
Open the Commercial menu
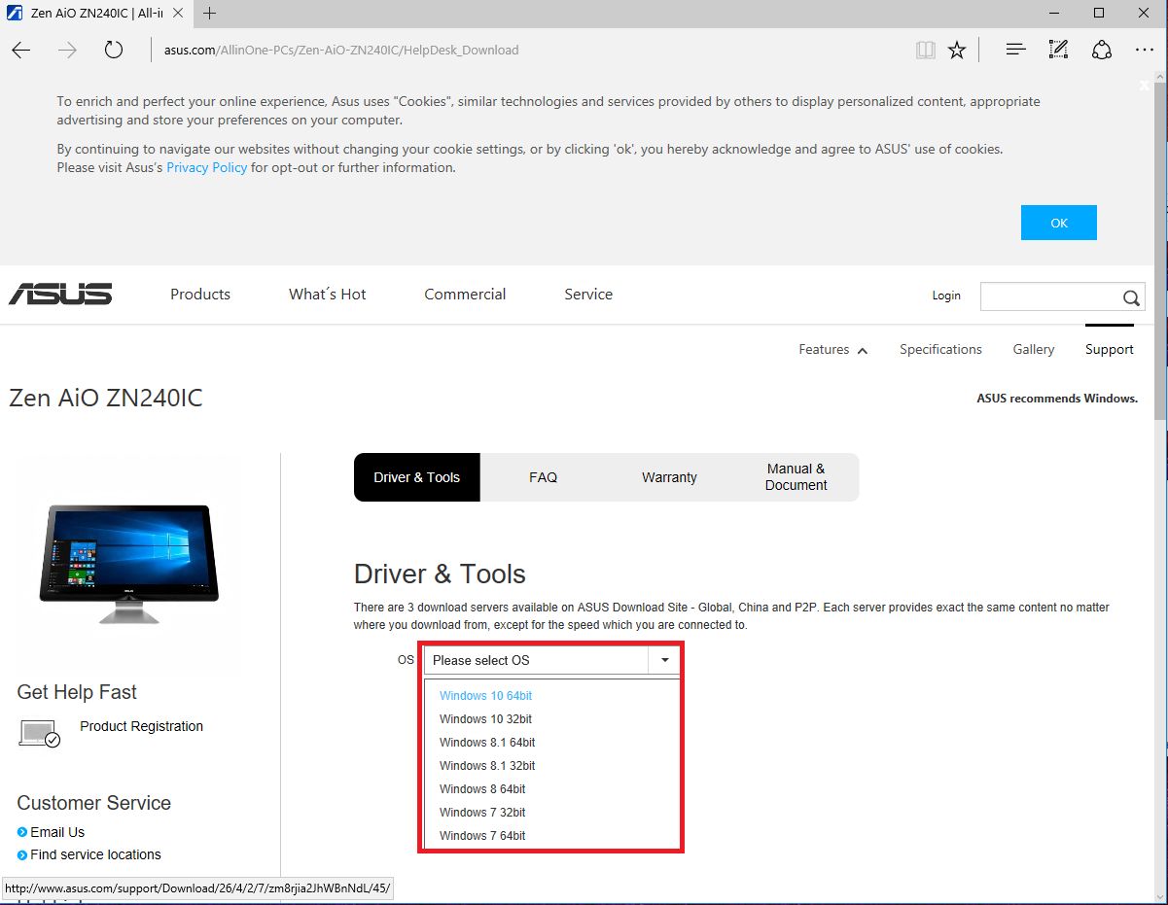(465, 295)
